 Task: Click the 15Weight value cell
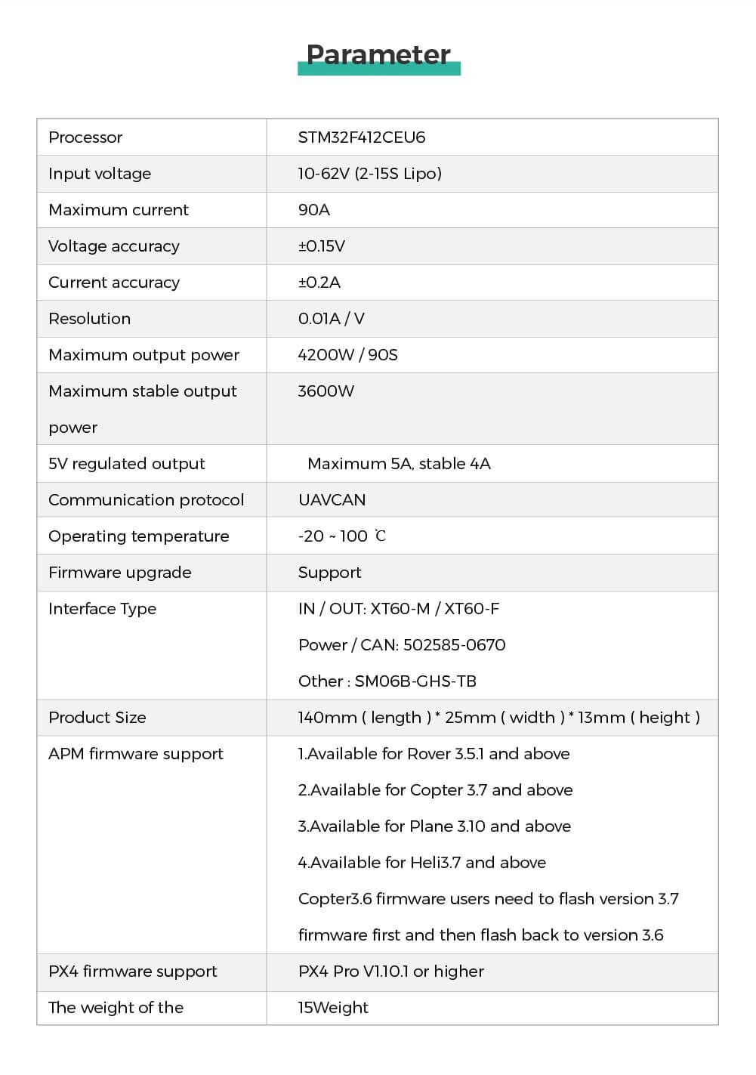(333, 1008)
